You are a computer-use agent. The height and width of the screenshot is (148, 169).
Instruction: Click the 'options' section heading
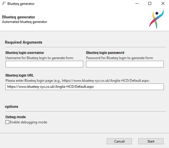(11, 106)
